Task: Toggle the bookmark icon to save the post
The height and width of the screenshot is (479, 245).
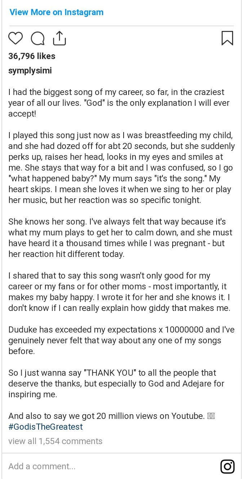Action: point(227,38)
